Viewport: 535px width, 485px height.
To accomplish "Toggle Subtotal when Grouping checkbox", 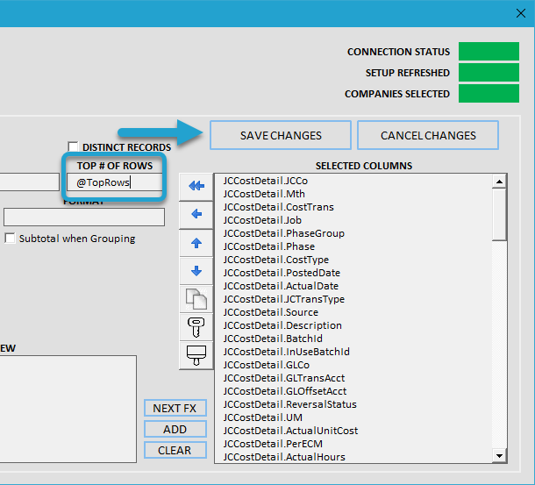I will [x=10, y=239].
